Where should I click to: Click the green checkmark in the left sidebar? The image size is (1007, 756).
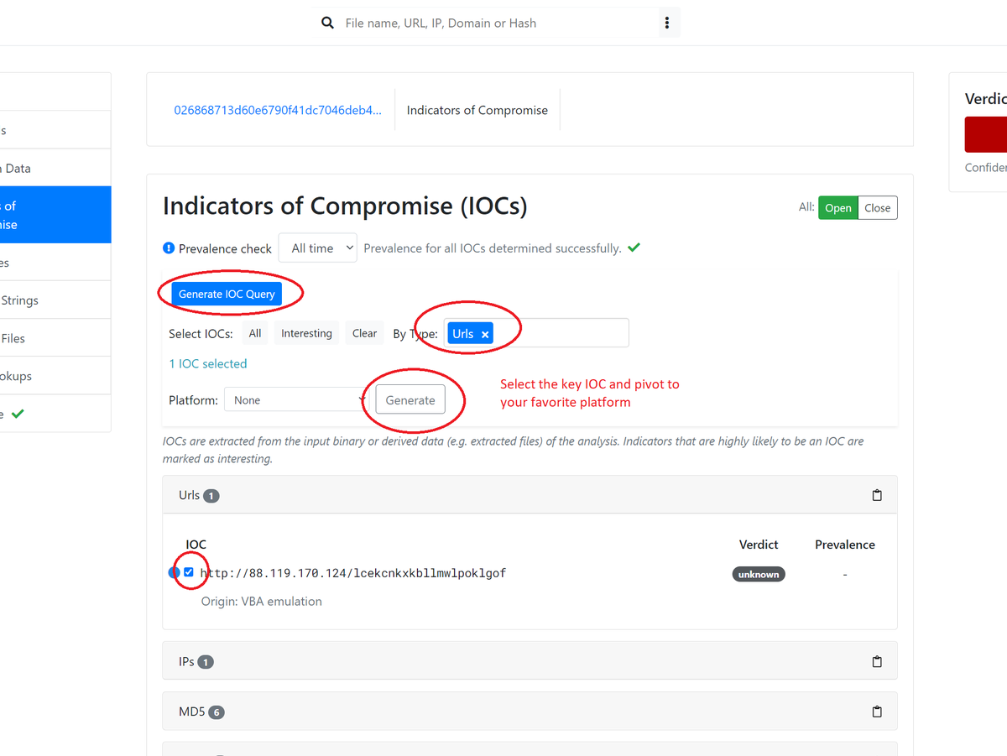click(18, 414)
